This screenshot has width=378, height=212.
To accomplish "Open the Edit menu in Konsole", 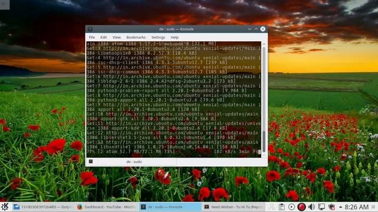I will click(104, 38).
